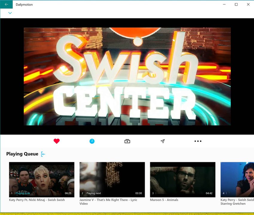Click the Swish Center video player area

(x=127, y=76)
